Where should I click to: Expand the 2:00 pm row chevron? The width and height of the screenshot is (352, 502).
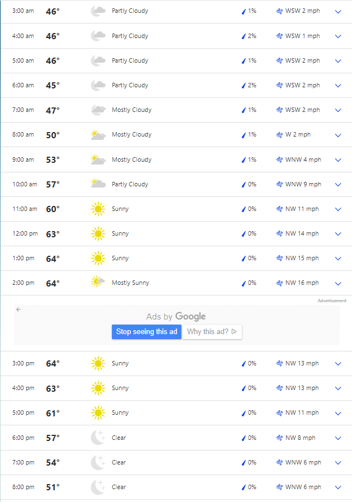coord(338,283)
